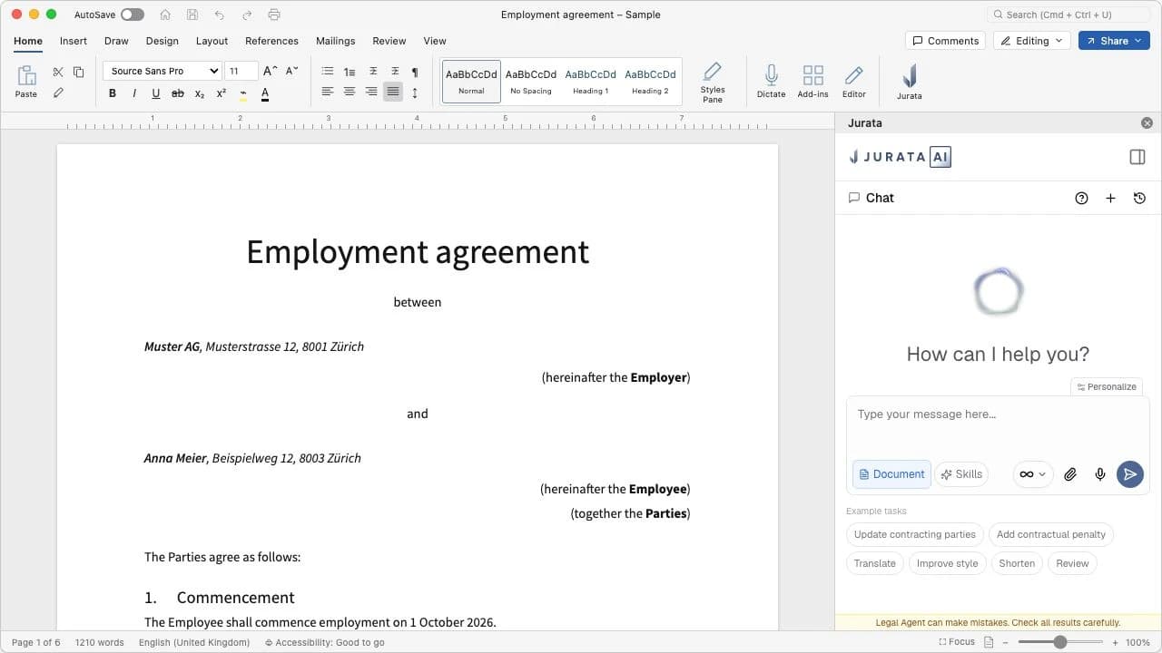
Task: Toggle the Skills chip in the chat
Action: pyautogui.click(x=961, y=474)
